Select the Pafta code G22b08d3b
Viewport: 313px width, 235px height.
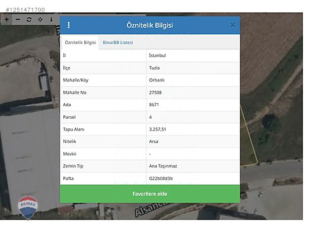click(x=161, y=179)
